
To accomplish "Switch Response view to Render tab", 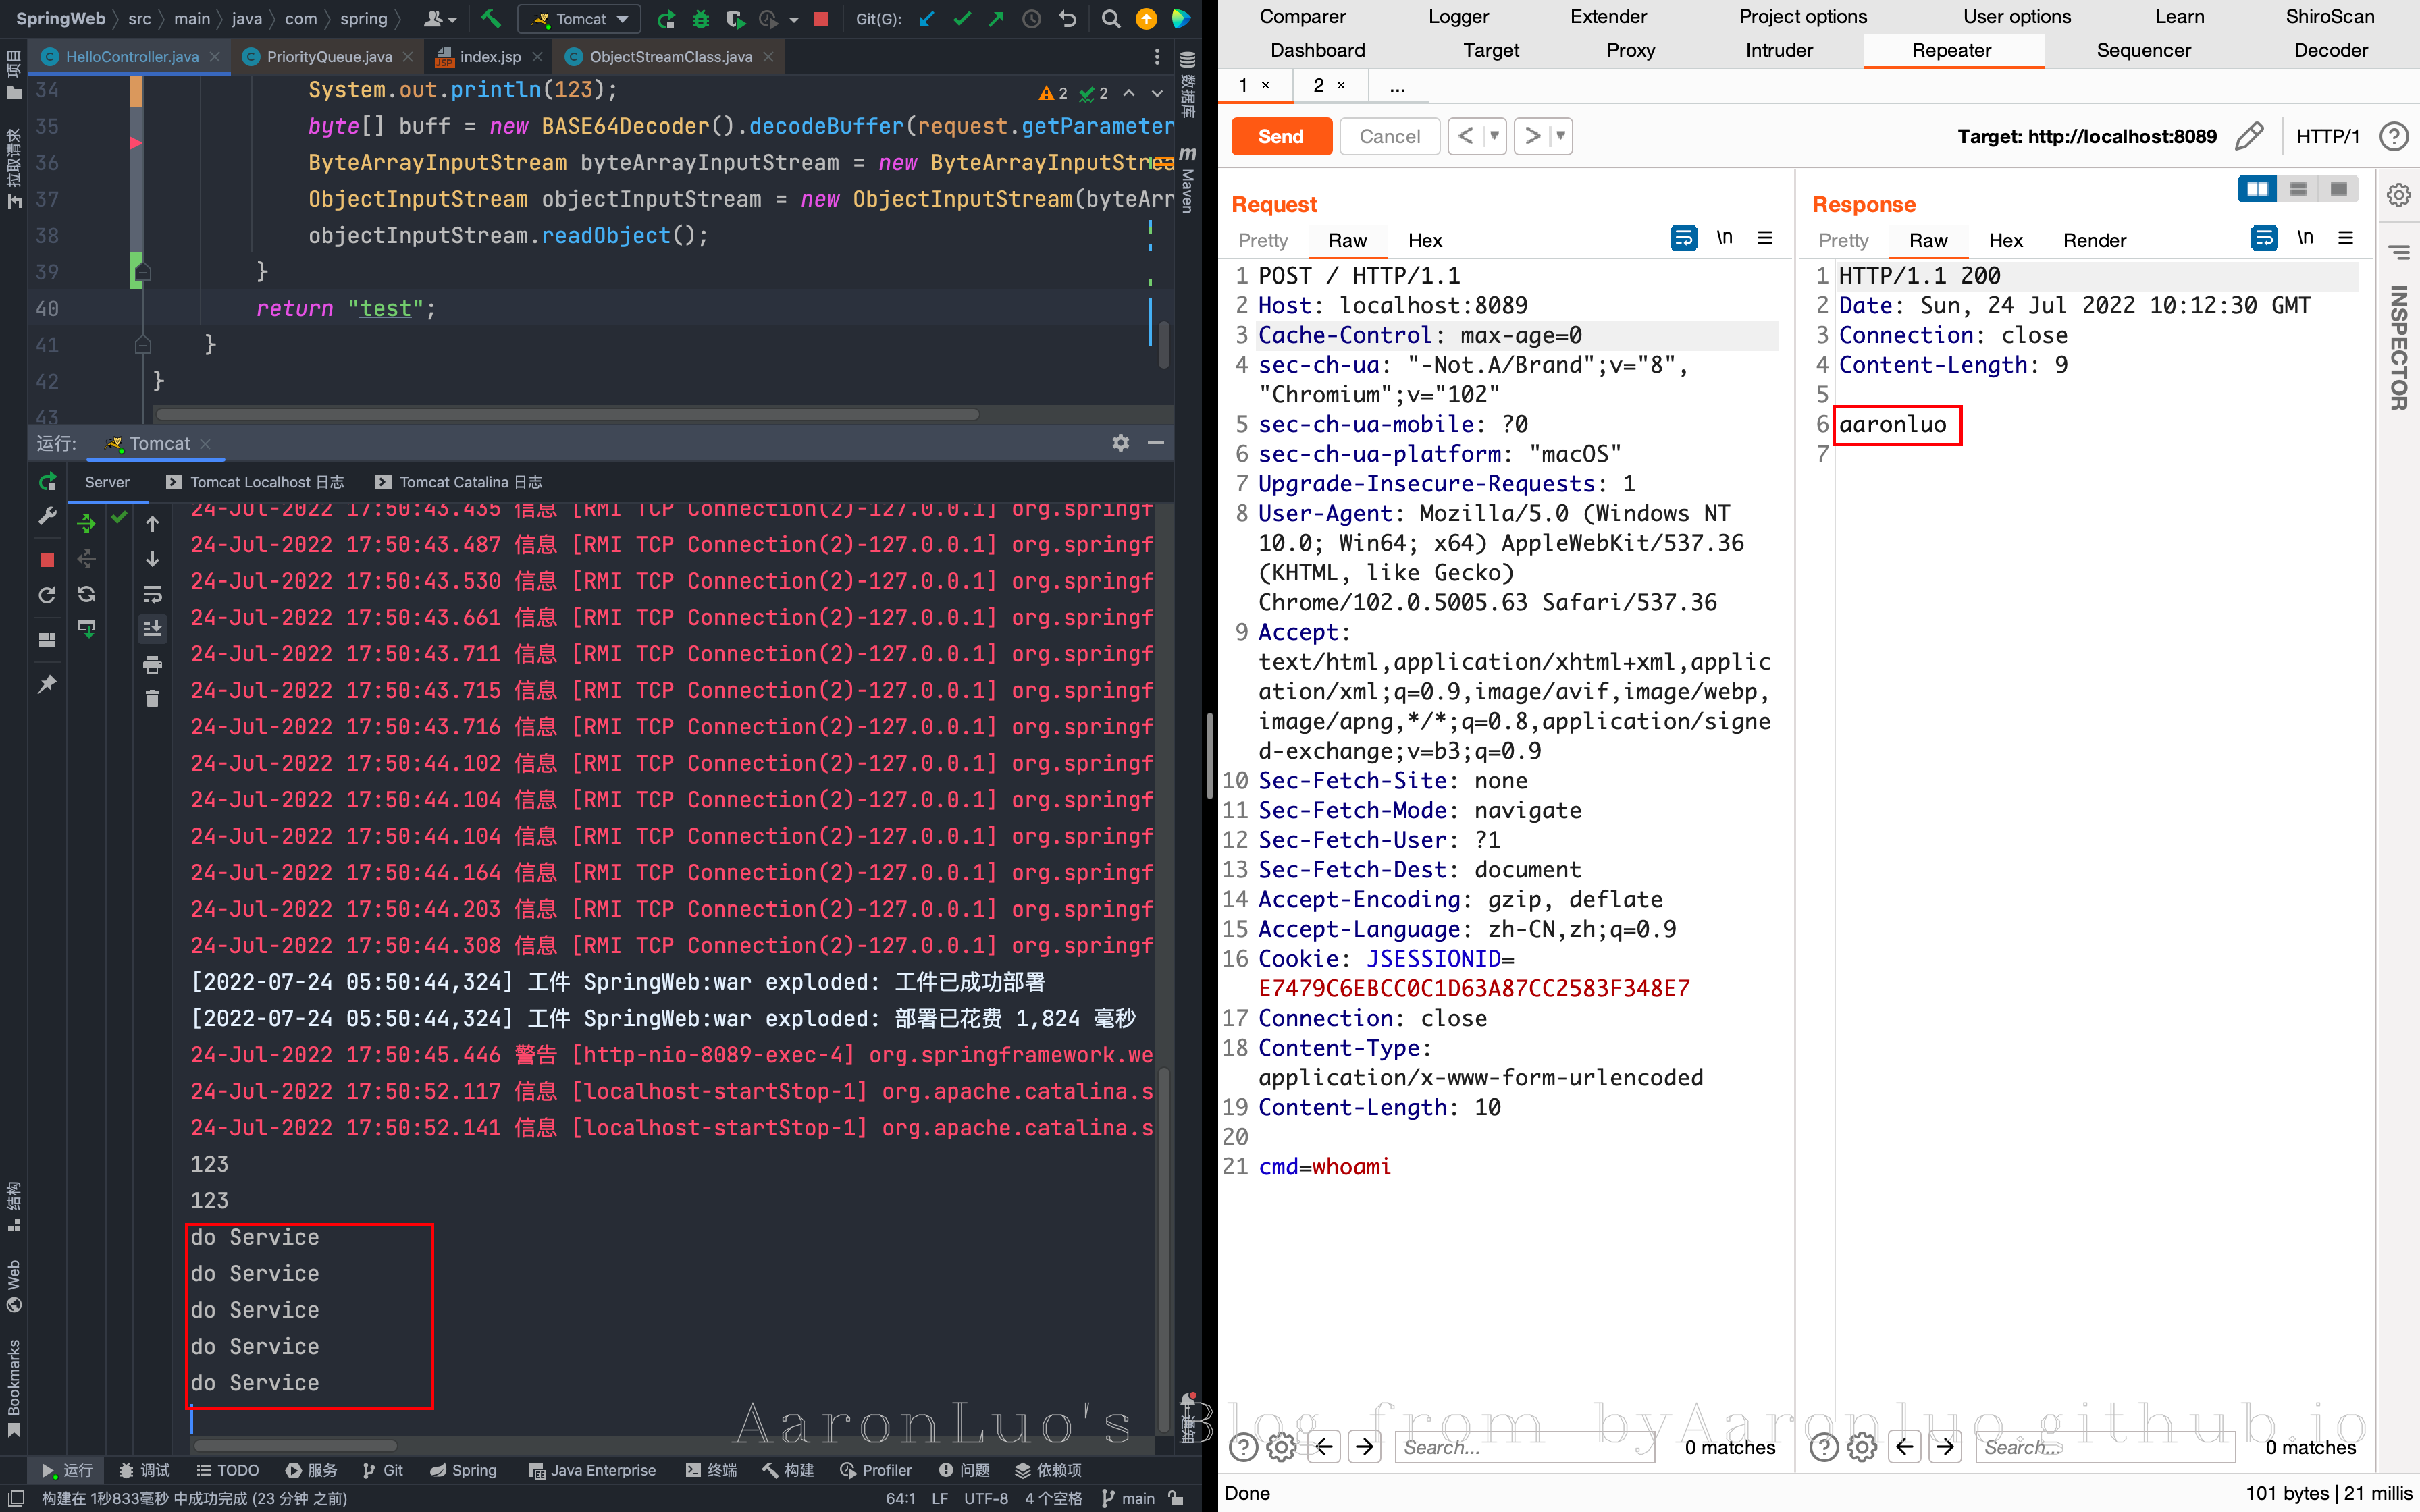I will tap(2094, 240).
